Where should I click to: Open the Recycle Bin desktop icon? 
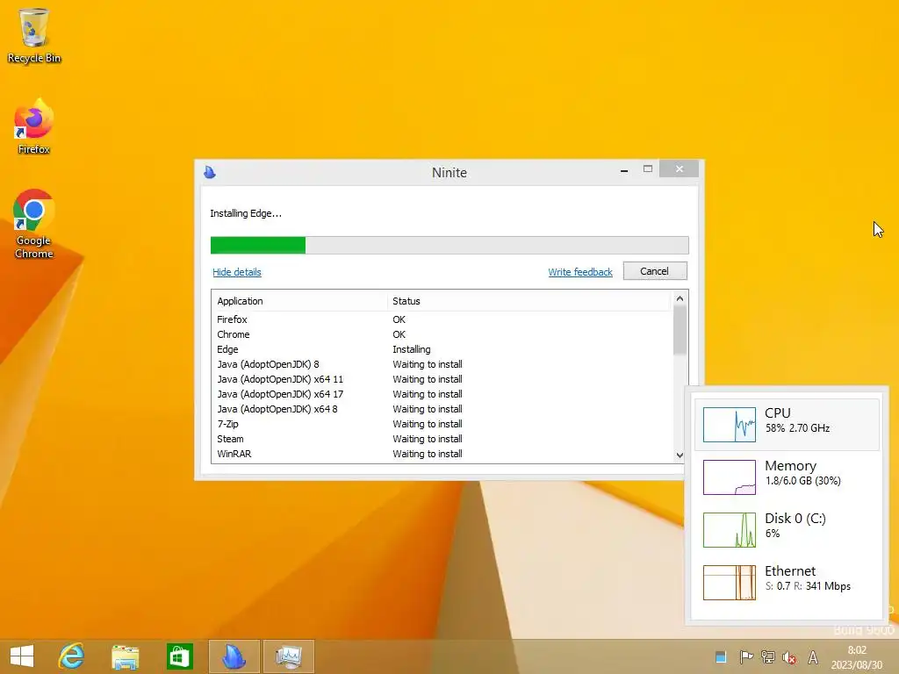pyautogui.click(x=34, y=35)
